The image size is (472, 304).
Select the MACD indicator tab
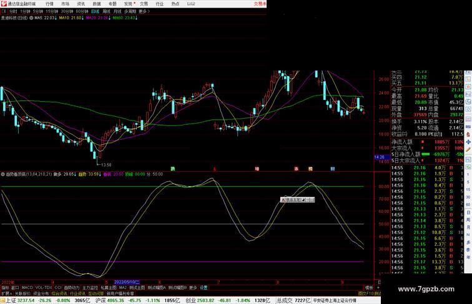[27, 288]
